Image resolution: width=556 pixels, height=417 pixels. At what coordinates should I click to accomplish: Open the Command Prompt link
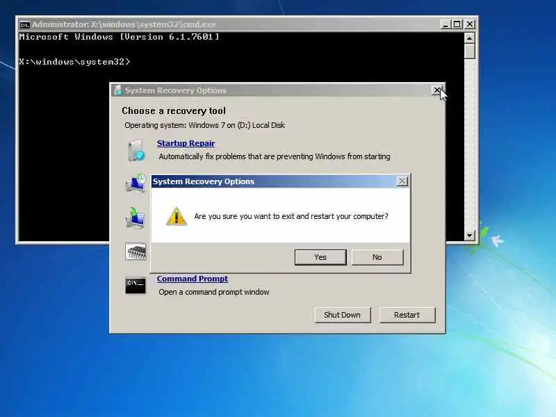(193, 279)
